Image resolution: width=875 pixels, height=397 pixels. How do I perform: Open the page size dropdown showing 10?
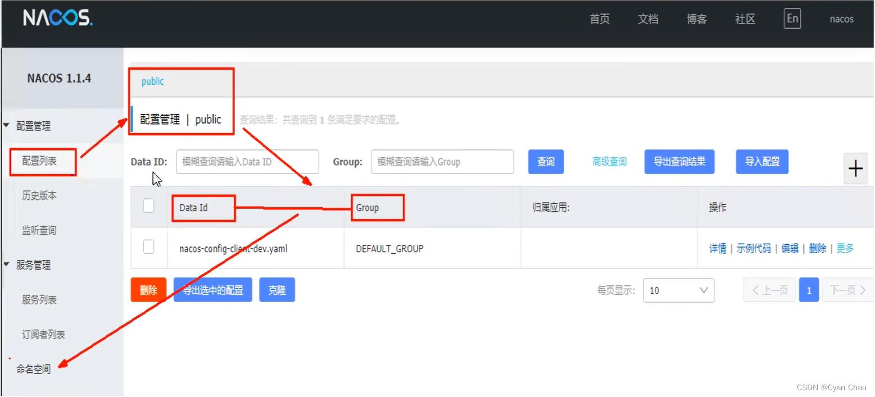click(x=679, y=290)
